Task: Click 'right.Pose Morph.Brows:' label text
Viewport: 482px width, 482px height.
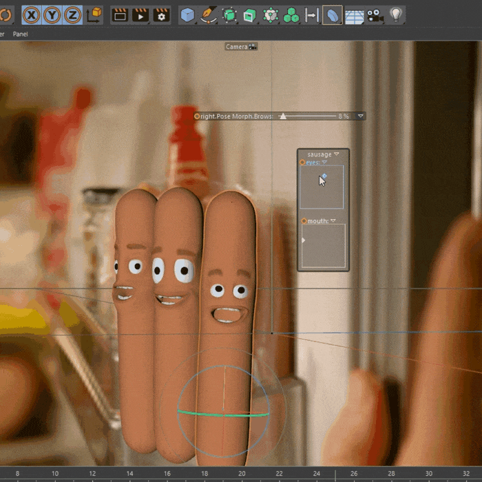Action: click(237, 116)
